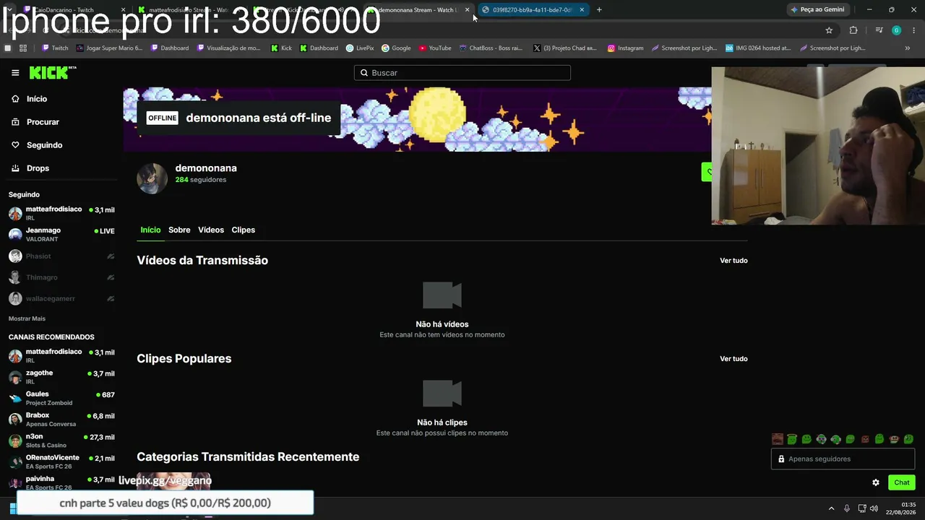925x520 pixels.
Task: Switch to the Clipes channel tab
Action: click(244, 230)
